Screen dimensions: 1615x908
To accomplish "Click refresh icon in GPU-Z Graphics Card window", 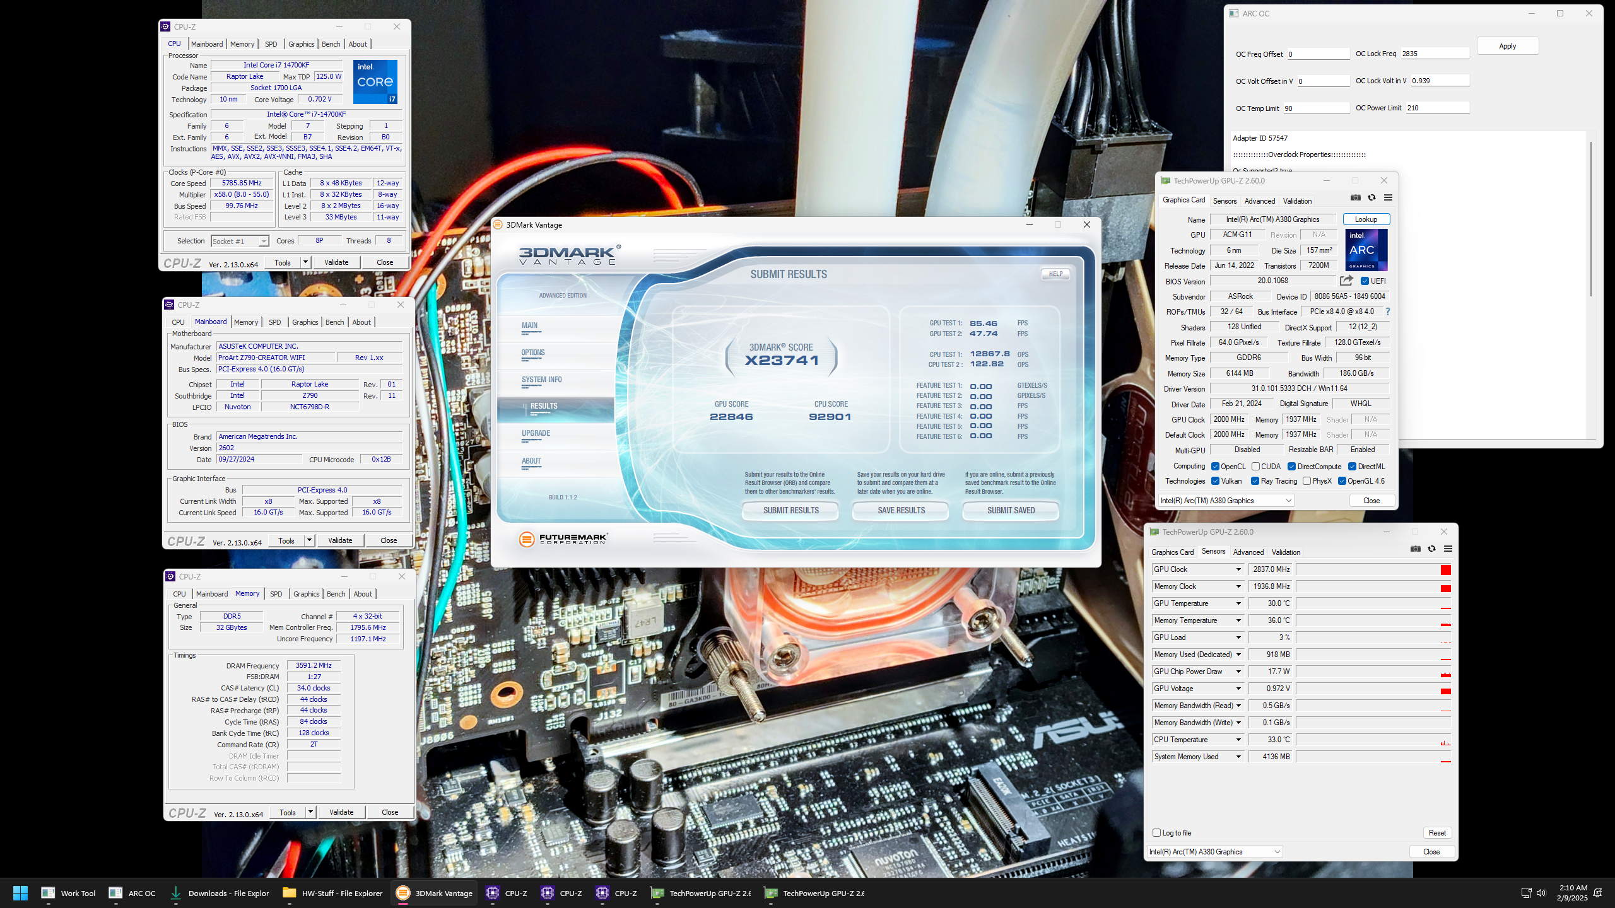I will point(1371,197).
